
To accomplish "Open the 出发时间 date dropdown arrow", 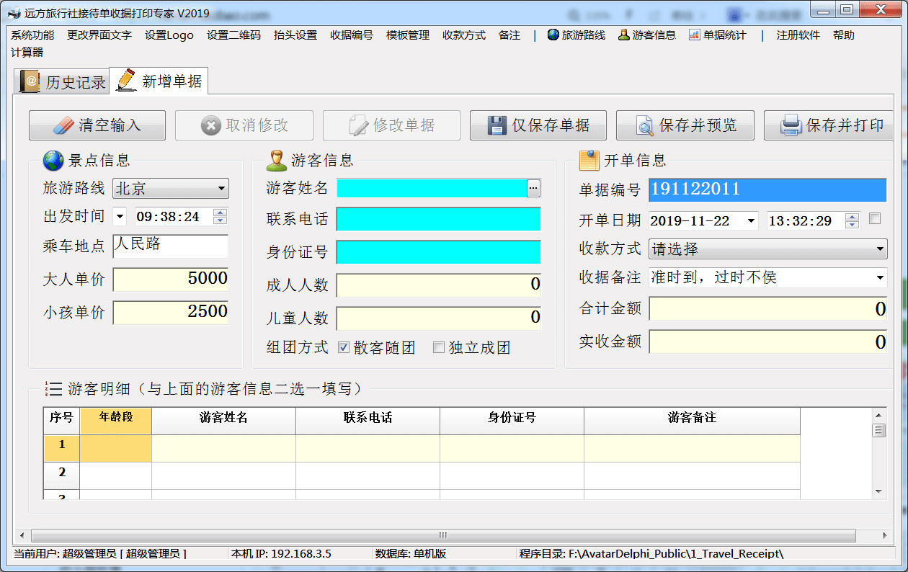I will click(120, 216).
